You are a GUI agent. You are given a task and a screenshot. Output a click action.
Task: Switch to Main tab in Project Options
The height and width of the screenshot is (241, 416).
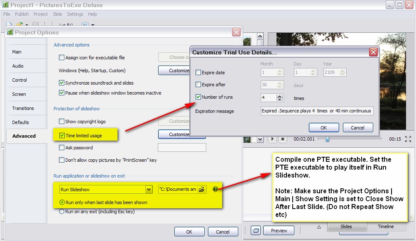(27, 52)
